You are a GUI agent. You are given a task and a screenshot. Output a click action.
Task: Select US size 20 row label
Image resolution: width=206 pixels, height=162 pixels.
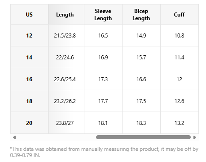pyautogui.click(x=29, y=123)
